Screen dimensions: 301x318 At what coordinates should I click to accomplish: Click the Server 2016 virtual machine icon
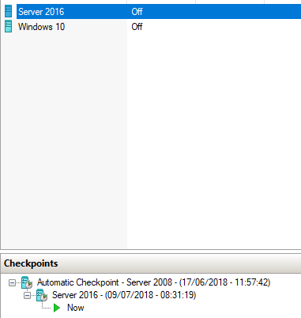coord(8,12)
